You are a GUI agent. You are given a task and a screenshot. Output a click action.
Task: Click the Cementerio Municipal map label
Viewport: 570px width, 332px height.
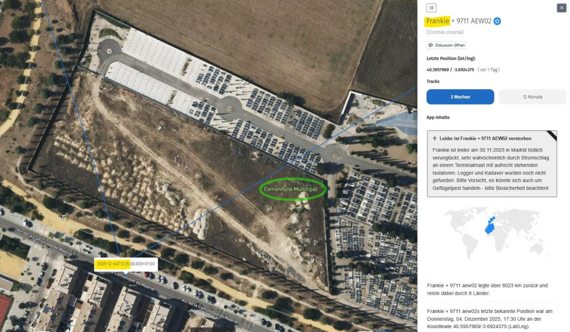click(x=291, y=189)
